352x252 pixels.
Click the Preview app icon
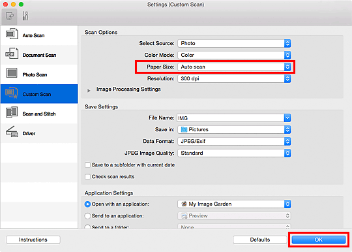[184, 216]
